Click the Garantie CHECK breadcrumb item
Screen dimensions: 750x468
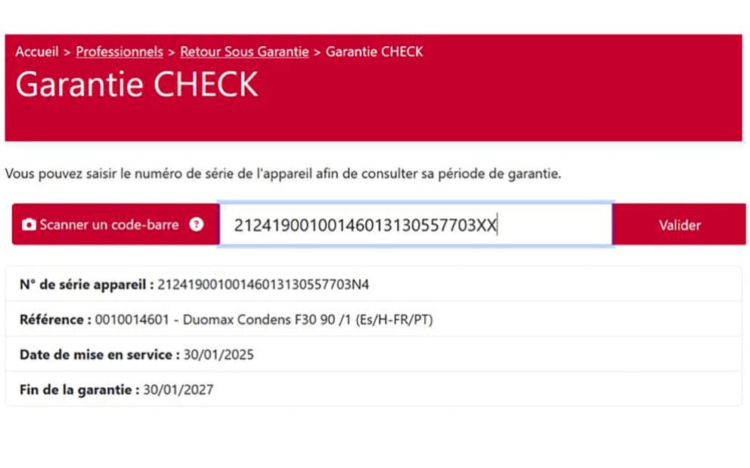374,52
